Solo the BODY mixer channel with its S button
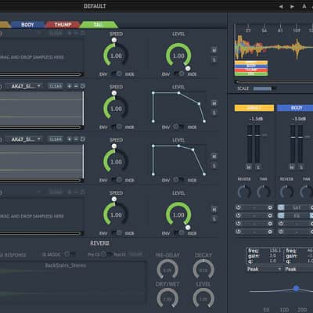 pos(301,167)
